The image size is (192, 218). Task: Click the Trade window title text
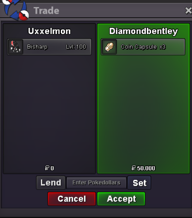point(46,10)
